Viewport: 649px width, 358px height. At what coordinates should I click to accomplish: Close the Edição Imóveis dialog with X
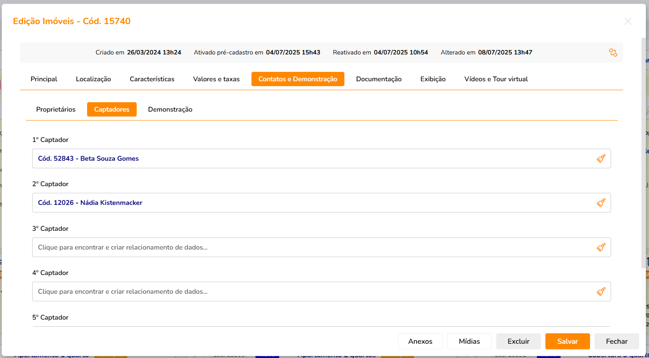[x=628, y=21]
